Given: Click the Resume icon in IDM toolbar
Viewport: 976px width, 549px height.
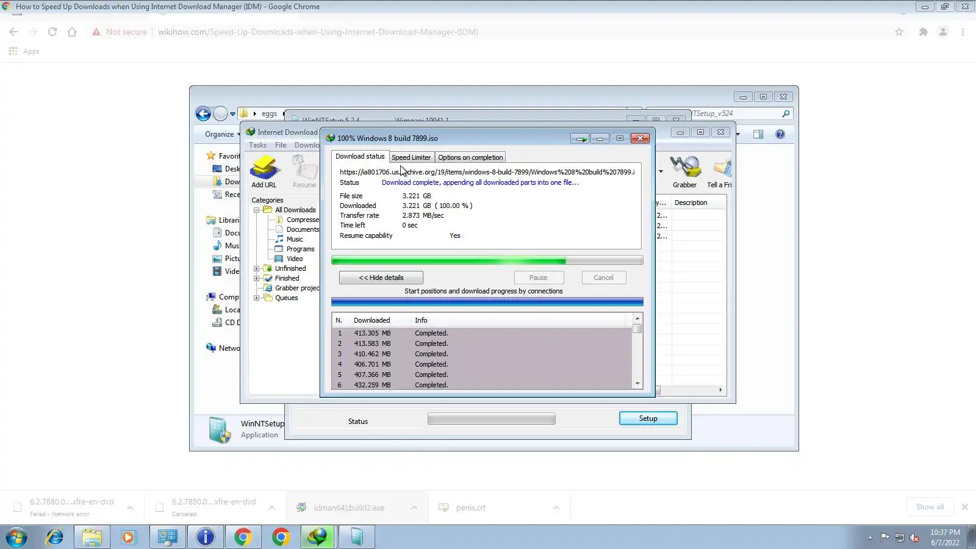Looking at the screenshot, I should point(304,171).
